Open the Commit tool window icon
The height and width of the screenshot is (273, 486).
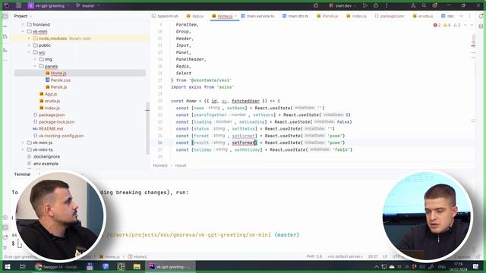click(x=5, y=27)
